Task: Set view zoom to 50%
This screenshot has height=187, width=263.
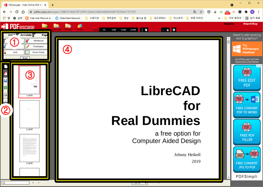Action: point(114,30)
